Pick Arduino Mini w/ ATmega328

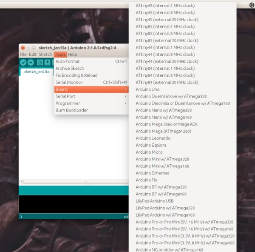point(183,159)
